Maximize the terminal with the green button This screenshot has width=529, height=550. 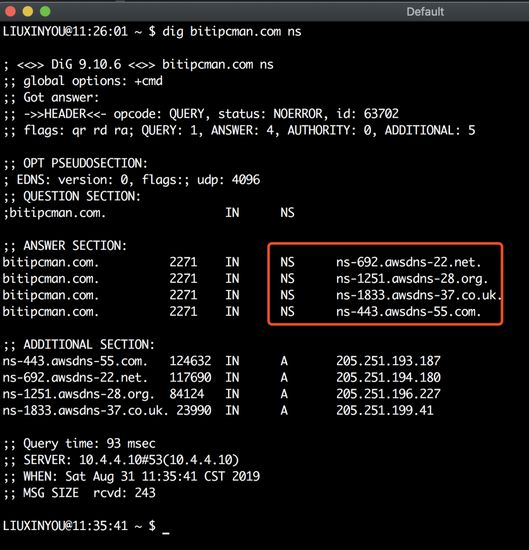(x=45, y=12)
